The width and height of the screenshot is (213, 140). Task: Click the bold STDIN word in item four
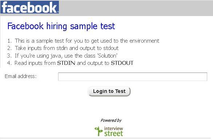(66, 63)
